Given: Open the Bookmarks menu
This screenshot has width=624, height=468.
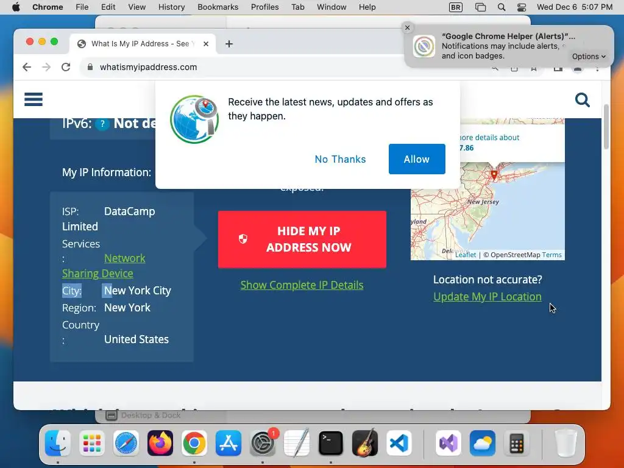Looking at the screenshot, I should click(x=218, y=7).
